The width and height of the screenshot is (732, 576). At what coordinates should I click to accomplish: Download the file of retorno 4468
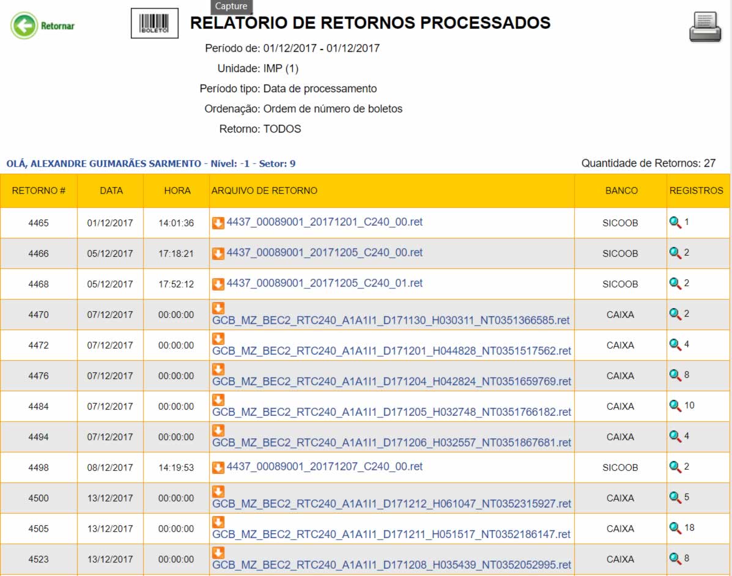coord(218,284)
